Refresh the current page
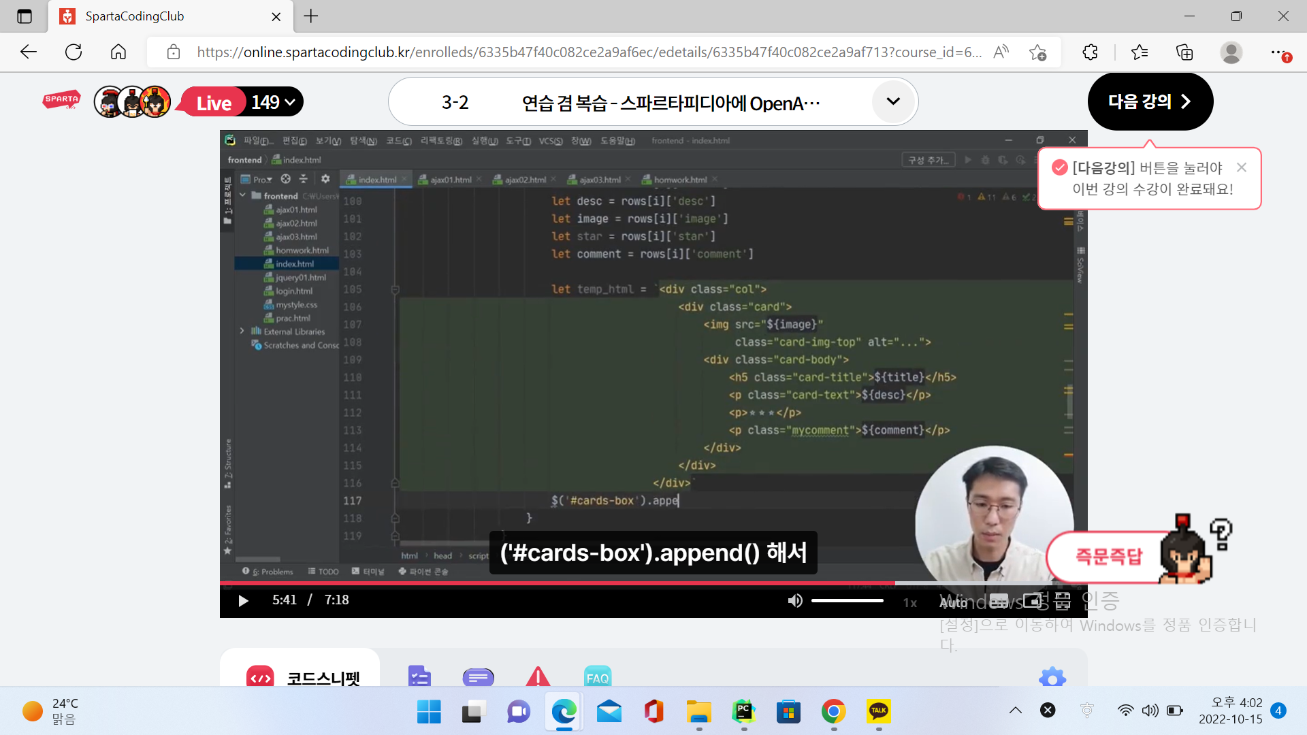Screen dimensions: 1307x735 pos(74,52)
